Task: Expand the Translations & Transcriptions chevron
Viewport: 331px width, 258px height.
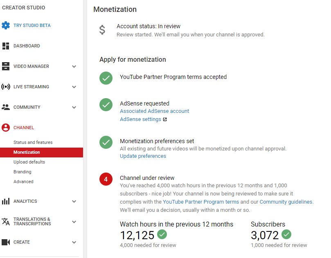Action: click(74, 222)
